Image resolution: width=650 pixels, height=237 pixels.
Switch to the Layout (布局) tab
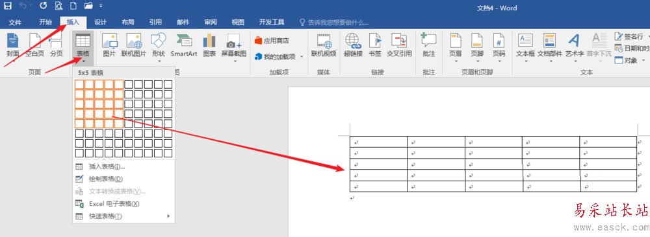128,22
